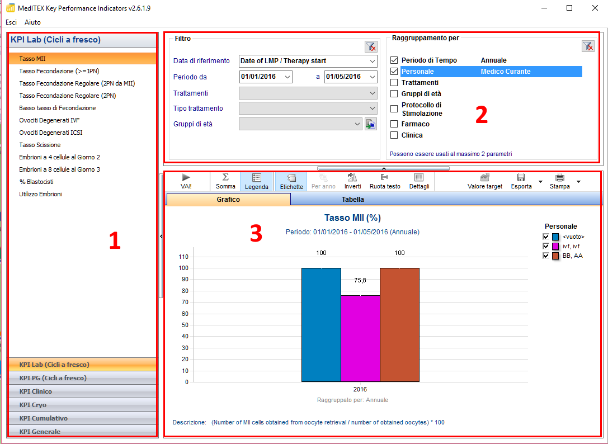
Task: Click the Inverti chart icon
Action: point(352,178)
